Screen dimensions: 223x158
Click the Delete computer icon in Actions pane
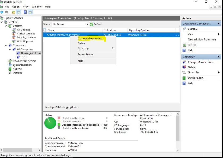pos(184,67)
